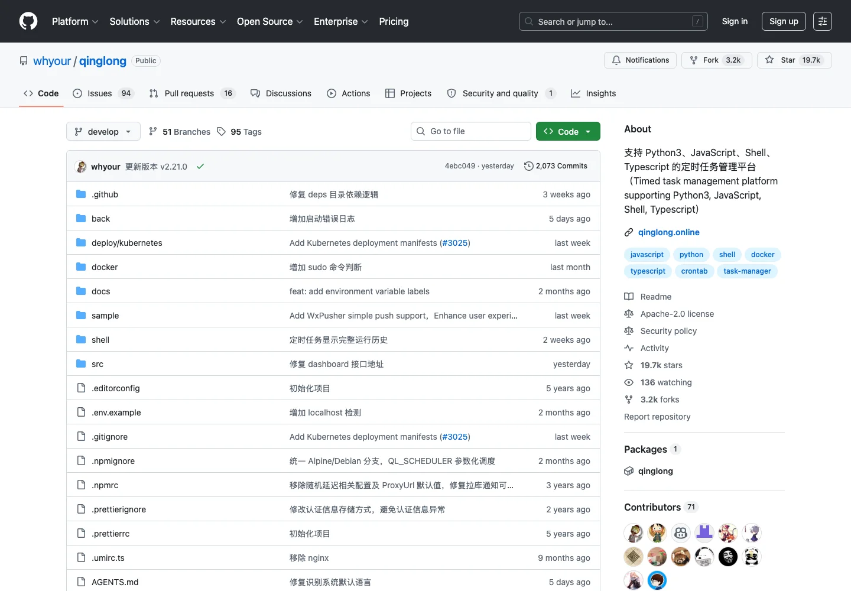Open the green Code dropdown
Image resolution: width=851 pixels, height=591 pixels.
pos(568,131)
